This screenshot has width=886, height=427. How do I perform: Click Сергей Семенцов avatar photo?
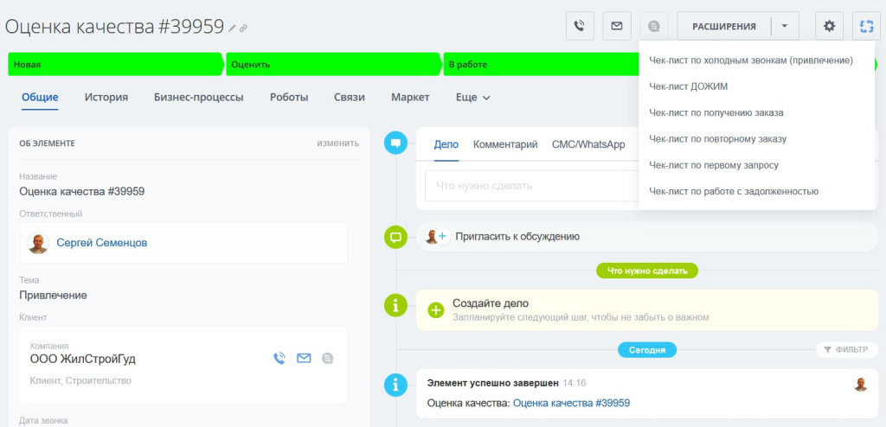click(x=38, y=243)
